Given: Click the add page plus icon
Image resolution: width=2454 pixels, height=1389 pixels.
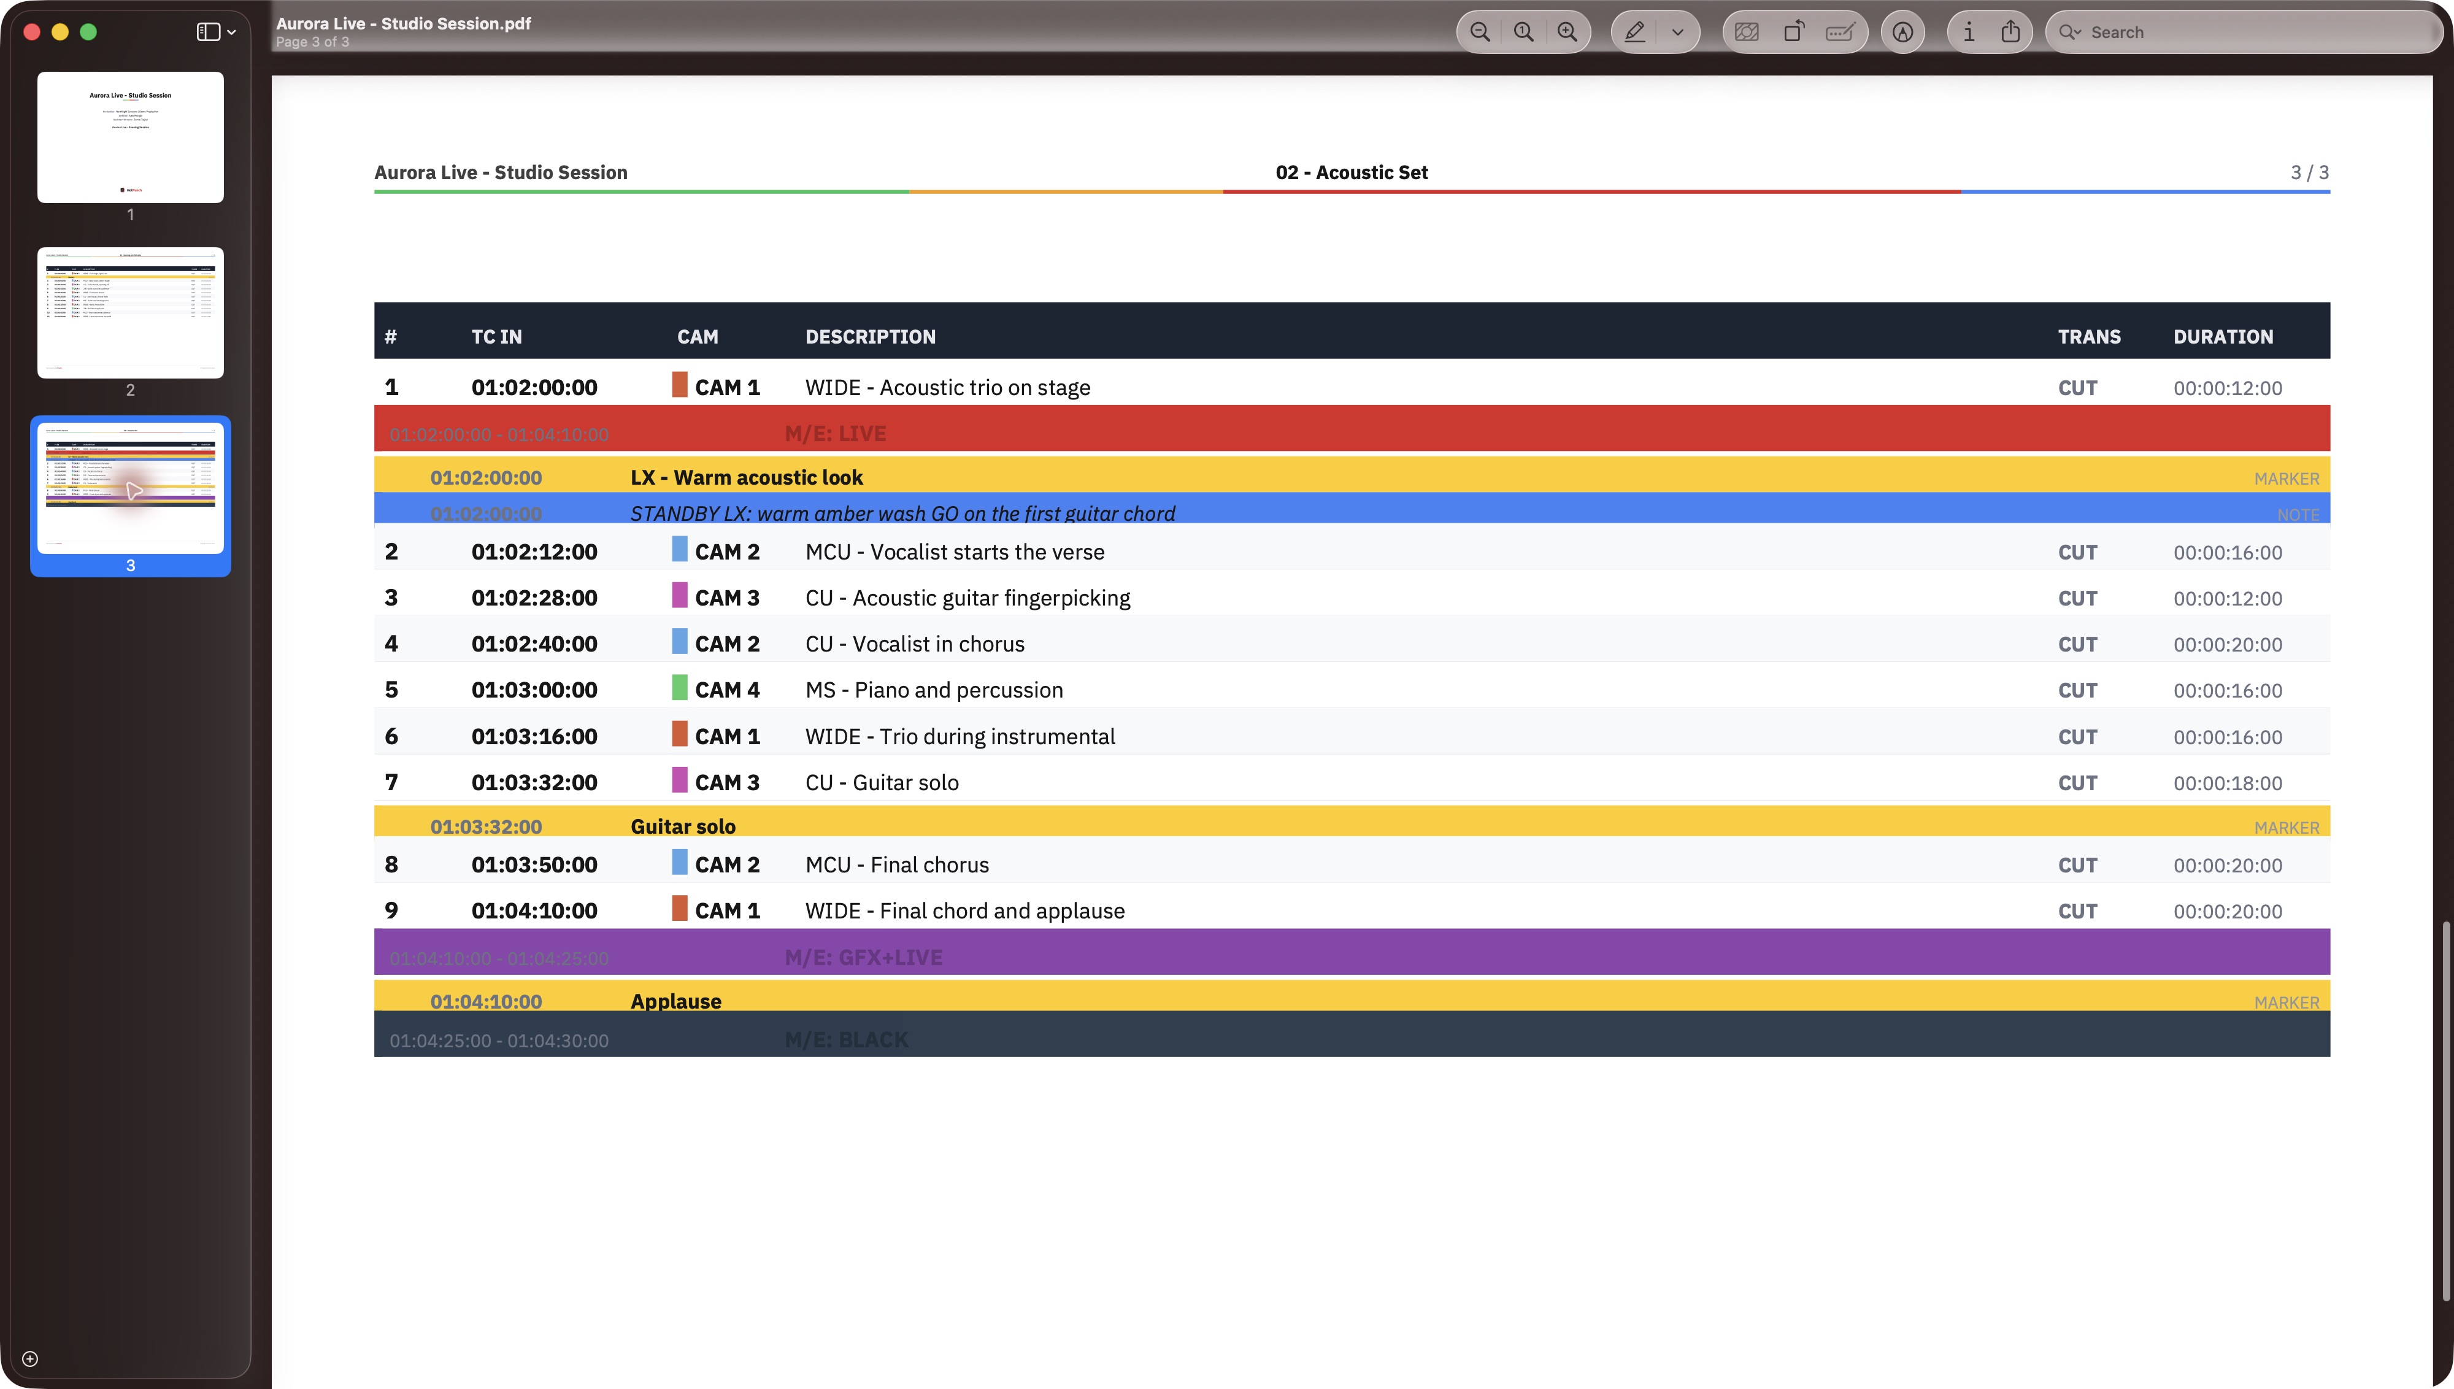Looking at the screenshot, I should (x=29, y=1358).
